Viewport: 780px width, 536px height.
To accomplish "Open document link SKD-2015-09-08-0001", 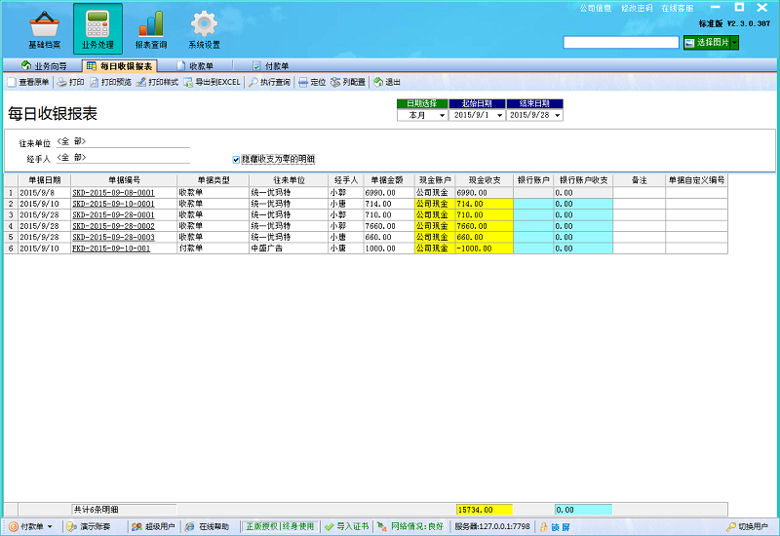I will coord(113,193).
